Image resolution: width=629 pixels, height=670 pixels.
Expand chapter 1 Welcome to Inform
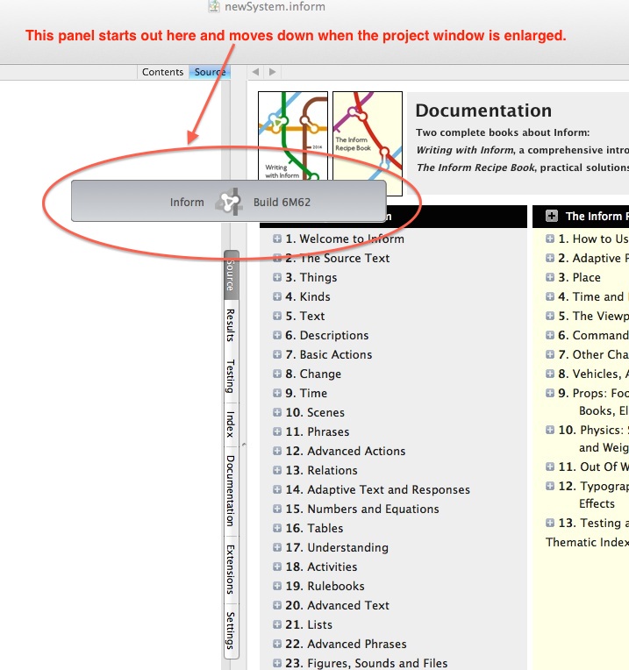[x=277, y=239]
